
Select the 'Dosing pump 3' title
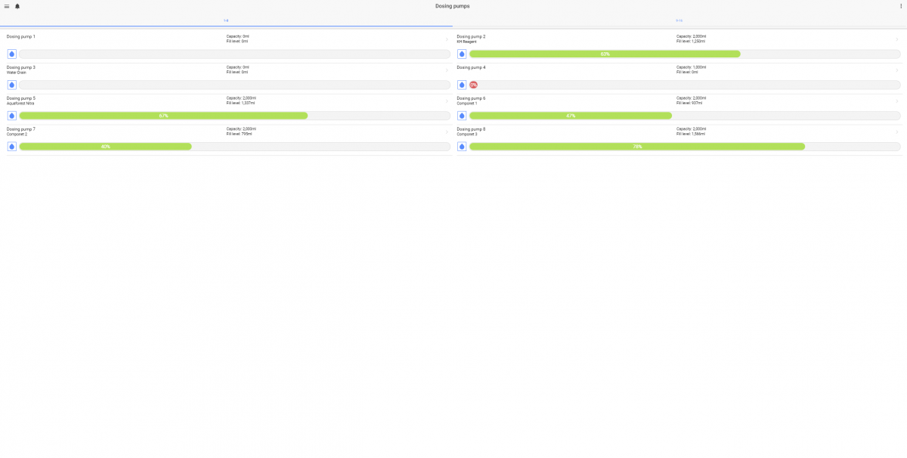pos(21,67)
